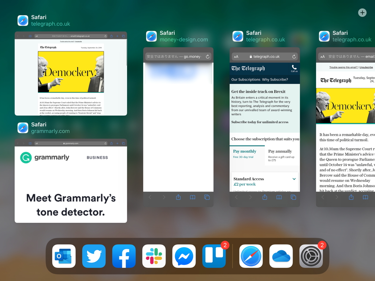
Task: Open Outlook from the dock
Action: pos(64,256)
